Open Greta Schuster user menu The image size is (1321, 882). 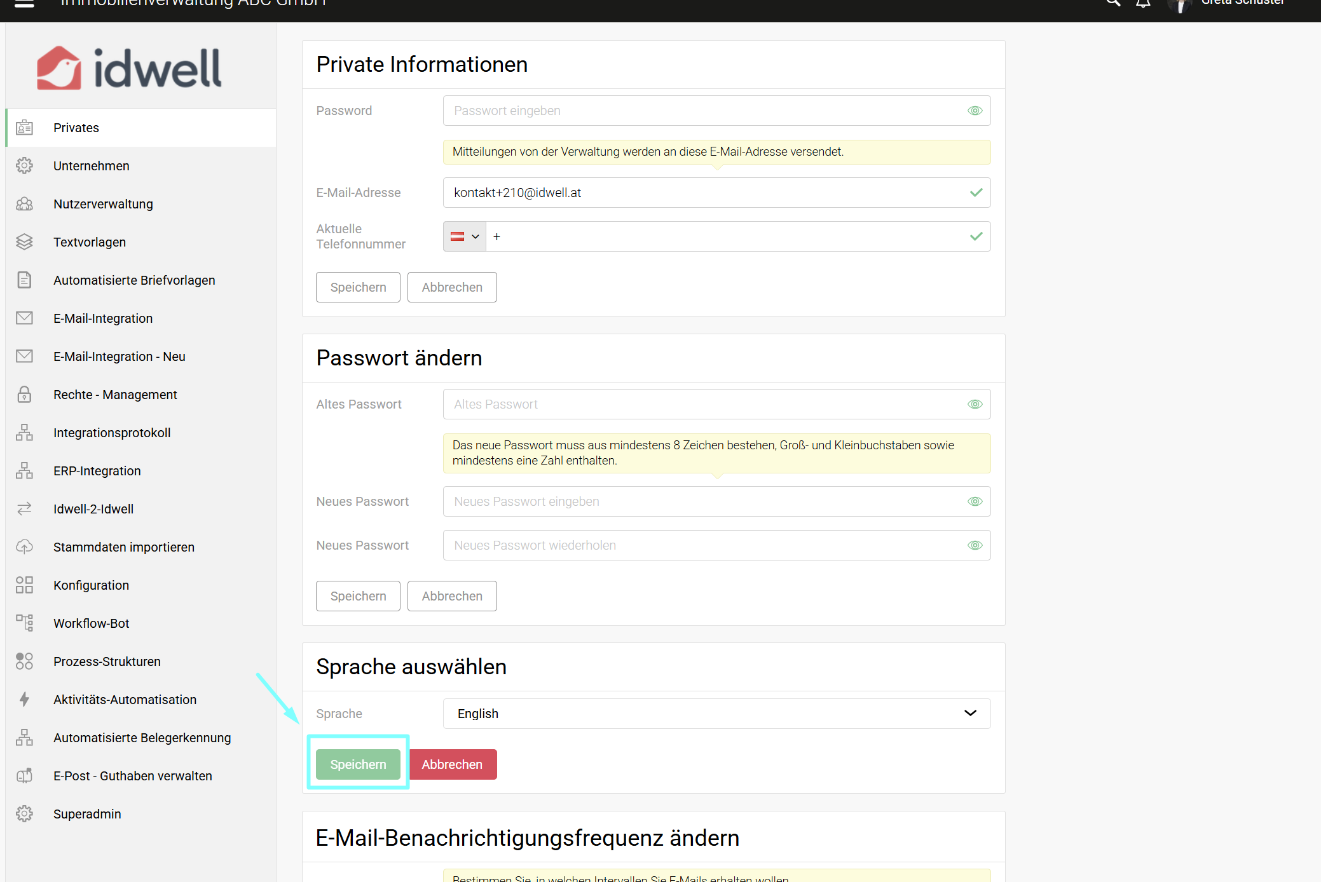coord(1241,4)
